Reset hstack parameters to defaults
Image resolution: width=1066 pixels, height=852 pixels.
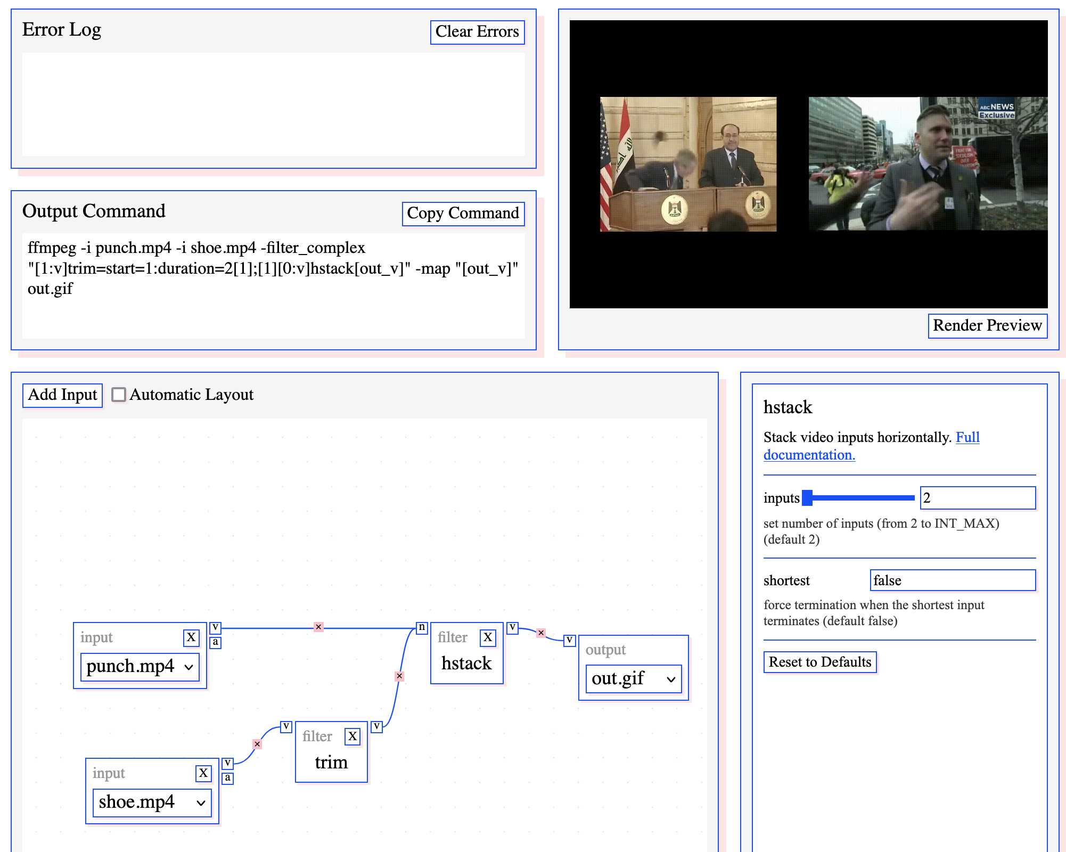point(820,662)
